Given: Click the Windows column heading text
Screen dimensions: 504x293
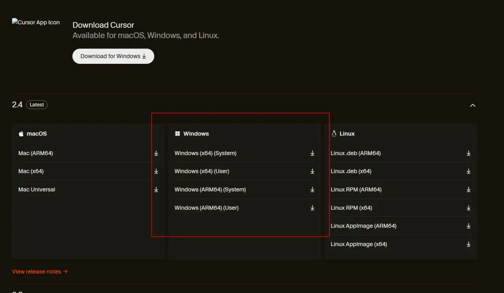Looking at the screenshot, I should (196, 134).
